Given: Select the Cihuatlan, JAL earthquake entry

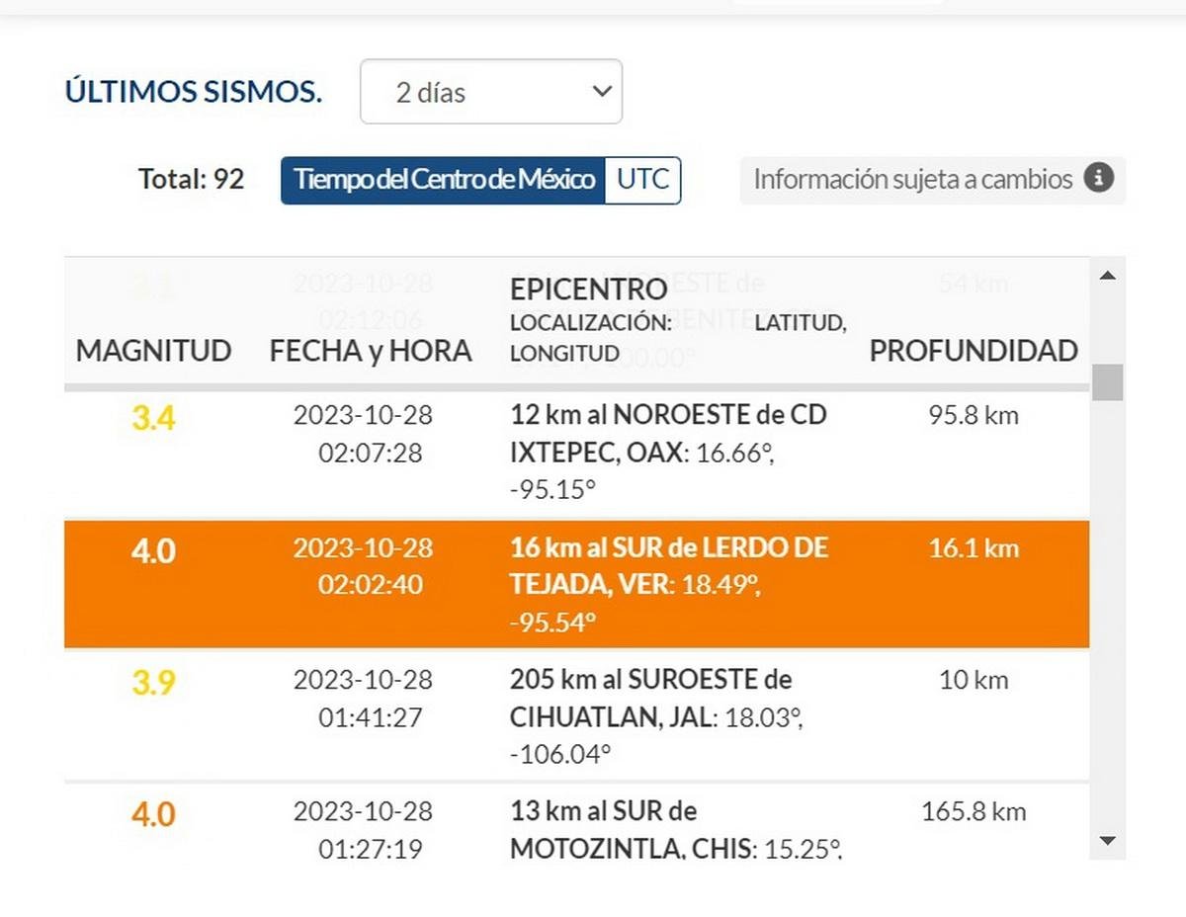Looking at the screenshot, I should click(577, 716).
